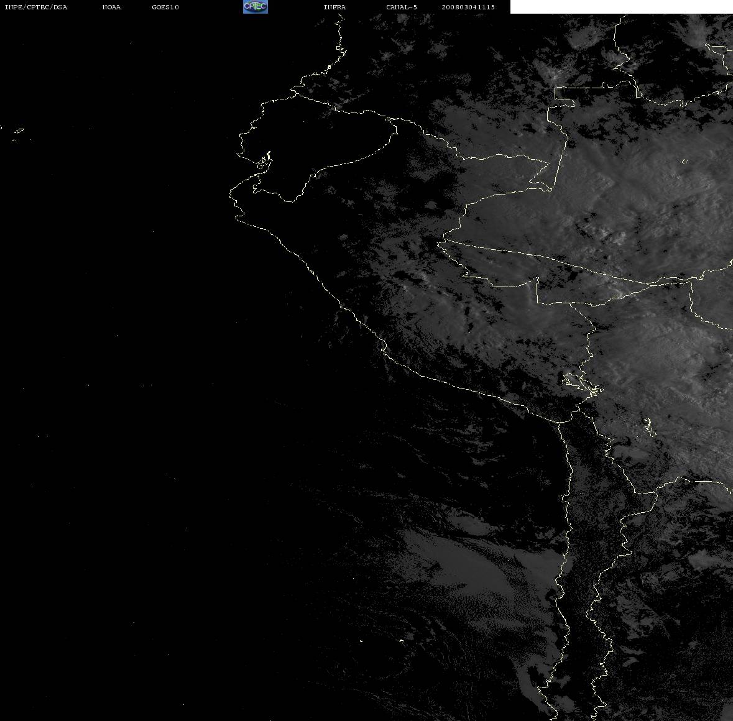
Task: Click the CANAL-5 channel label
Action: point(402,7)
